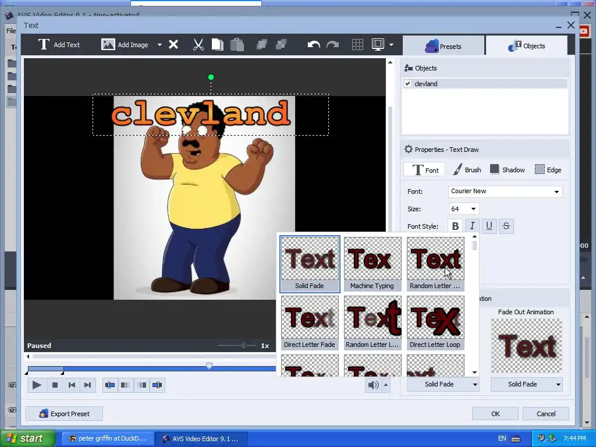Mute audio with the speaker icon
The height and width of the screenshot is (447, 596).
(373, 385)
